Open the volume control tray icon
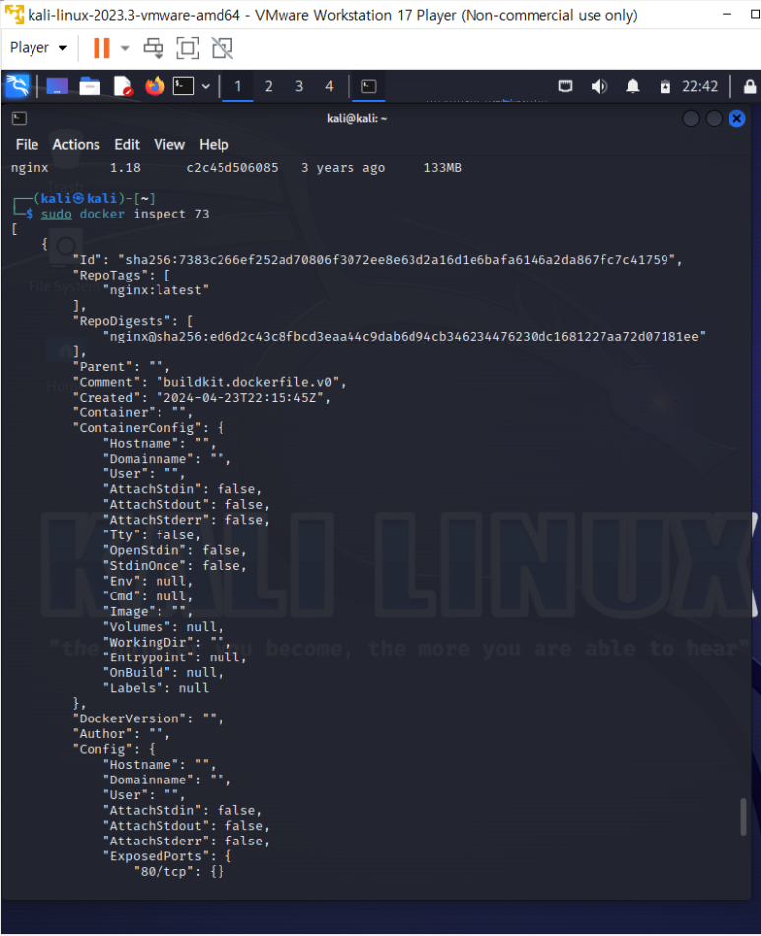Image resolution: width=761 pixels, height=936 pixels. pos(599,86)
